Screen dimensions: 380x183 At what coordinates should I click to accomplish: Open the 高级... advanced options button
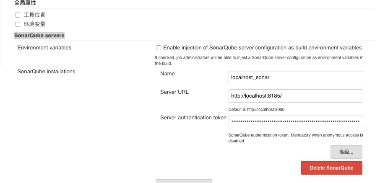coord(346,152)
